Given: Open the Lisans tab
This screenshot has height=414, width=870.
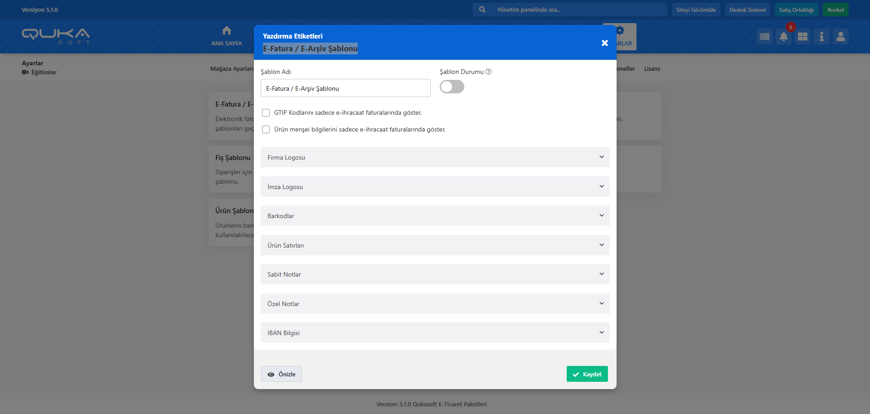Looking at the screenshot, I should tap(652, 69).
